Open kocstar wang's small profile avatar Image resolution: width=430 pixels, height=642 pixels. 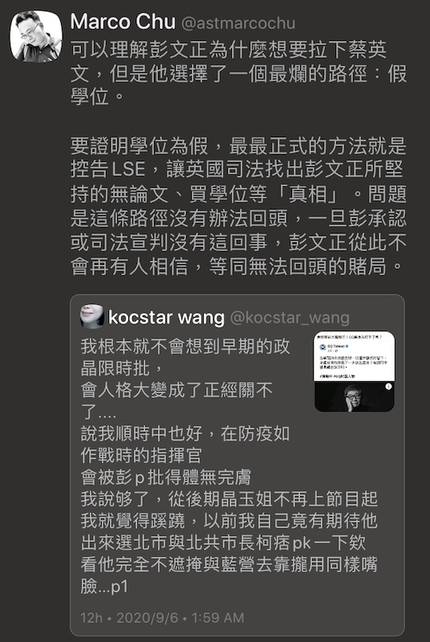(x=92, y=316)
